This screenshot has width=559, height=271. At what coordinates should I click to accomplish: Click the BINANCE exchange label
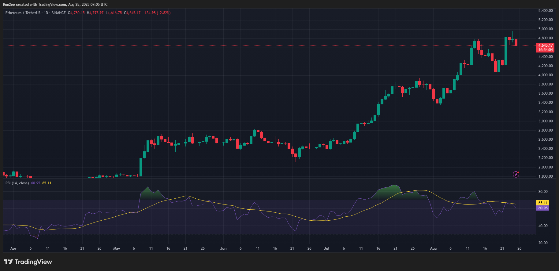coord(58,13)
